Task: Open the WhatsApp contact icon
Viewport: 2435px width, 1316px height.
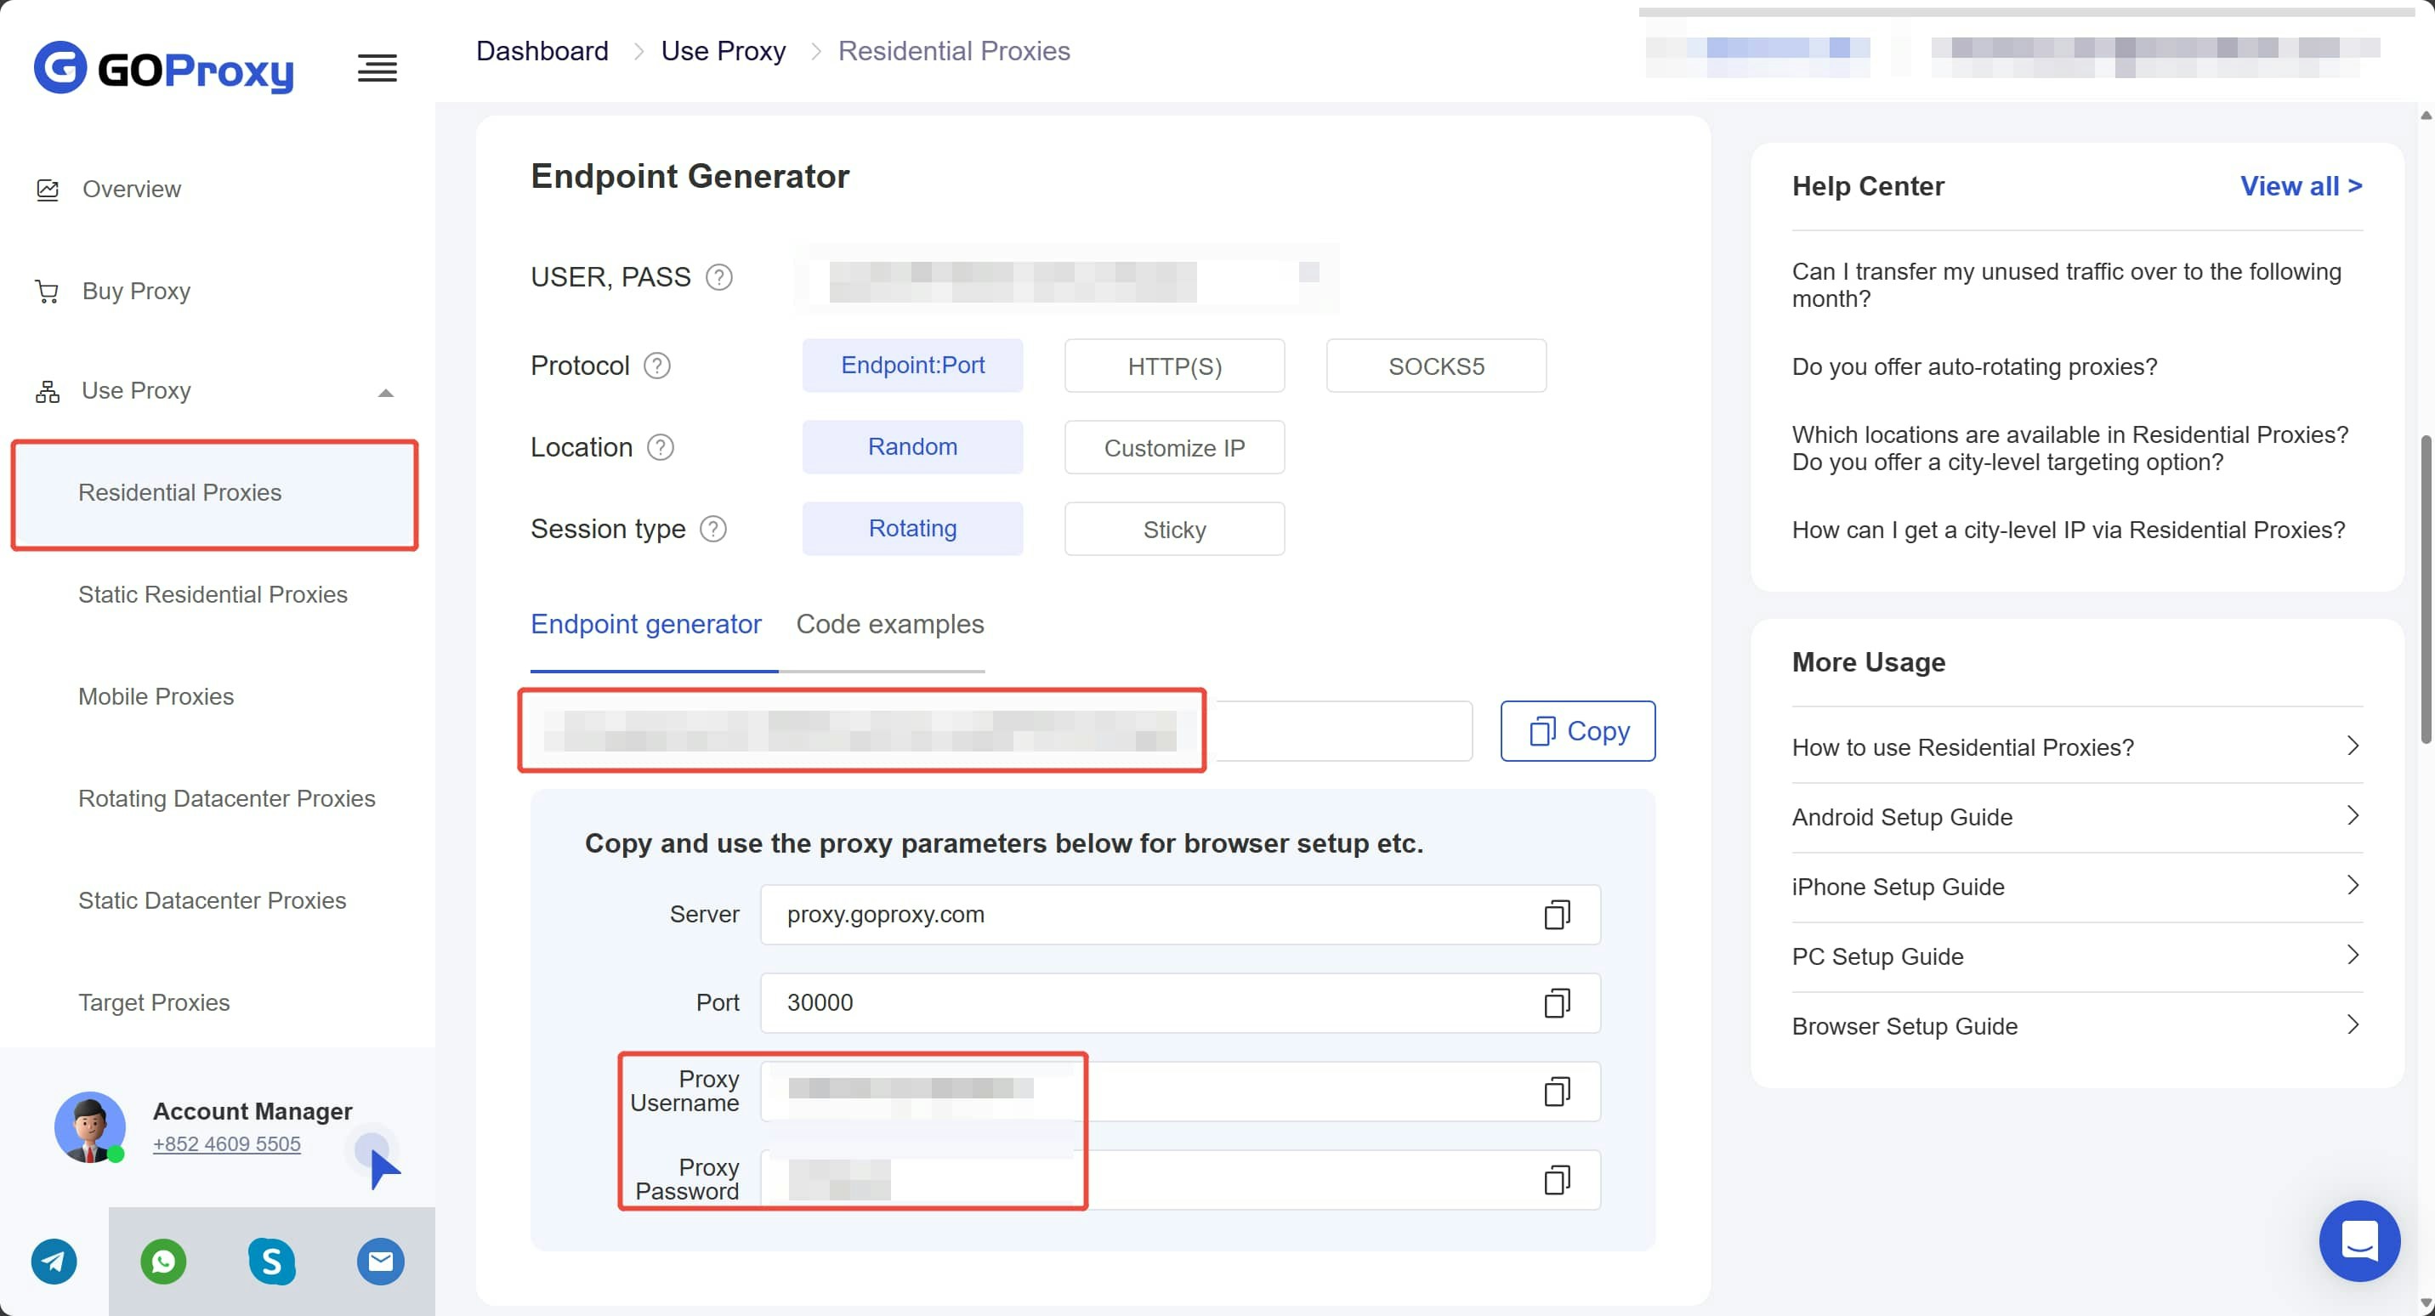Action: click(x=163, y=1262)
